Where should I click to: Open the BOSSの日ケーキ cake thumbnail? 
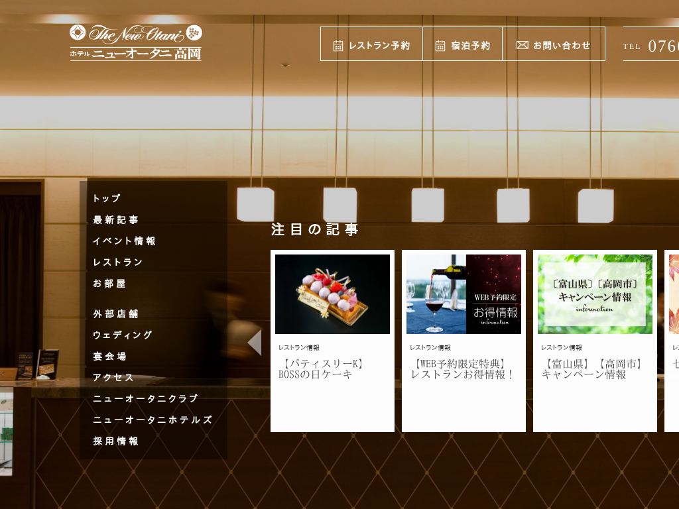[332, 294]
